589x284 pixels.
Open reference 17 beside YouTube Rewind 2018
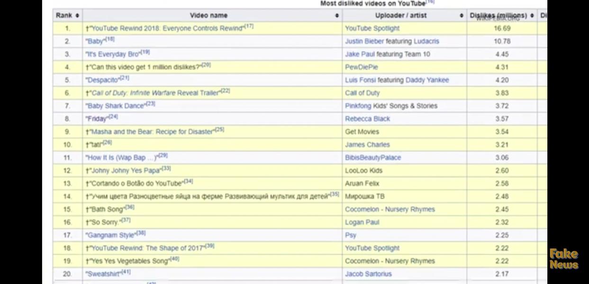[249, 27]
